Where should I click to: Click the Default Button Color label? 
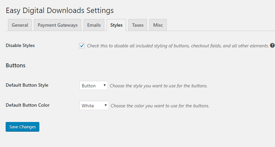point(28,105)
